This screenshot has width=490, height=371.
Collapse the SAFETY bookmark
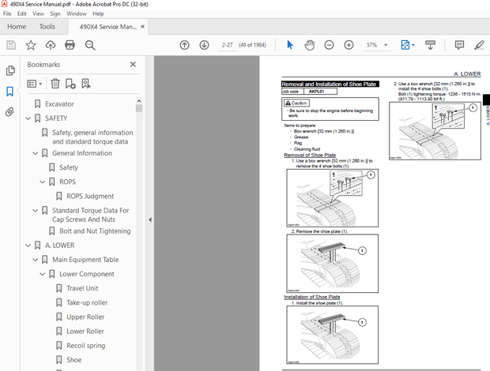point(28,118)
